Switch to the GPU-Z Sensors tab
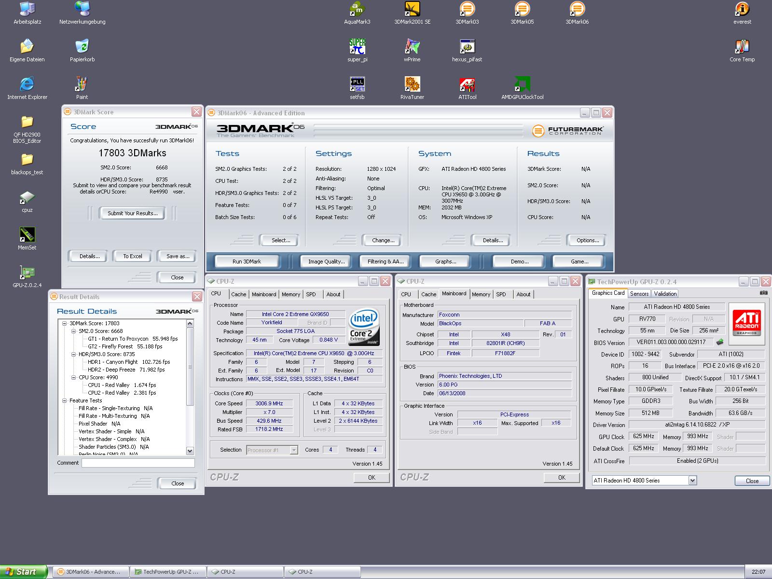Image resolution: width=772 pixels, height=579 pixels. [639, 293]
